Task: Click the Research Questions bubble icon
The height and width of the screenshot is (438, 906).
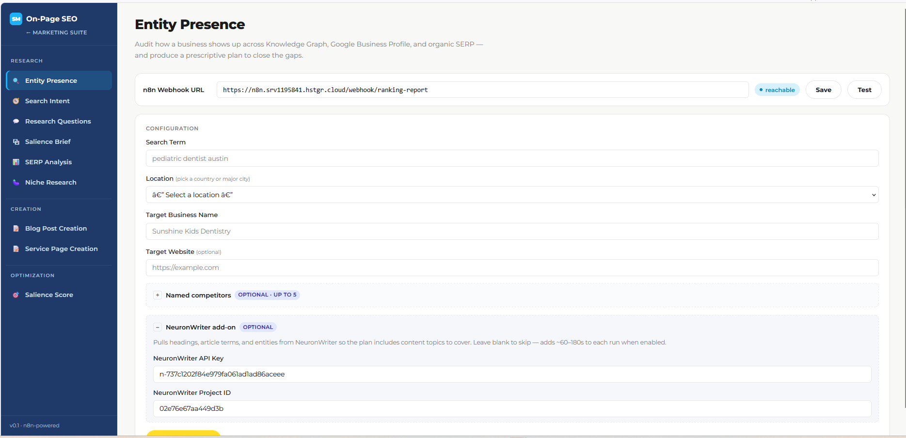Action: pyautogui.click(x=16, y=122)
